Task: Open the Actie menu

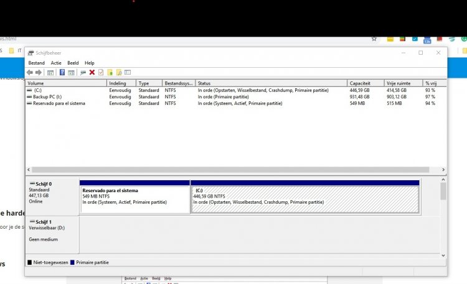Action: coord(56,63)
